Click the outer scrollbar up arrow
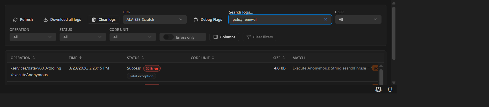Image resolution: width=489 pixels, height=107 pixels. tap(394, 3)
